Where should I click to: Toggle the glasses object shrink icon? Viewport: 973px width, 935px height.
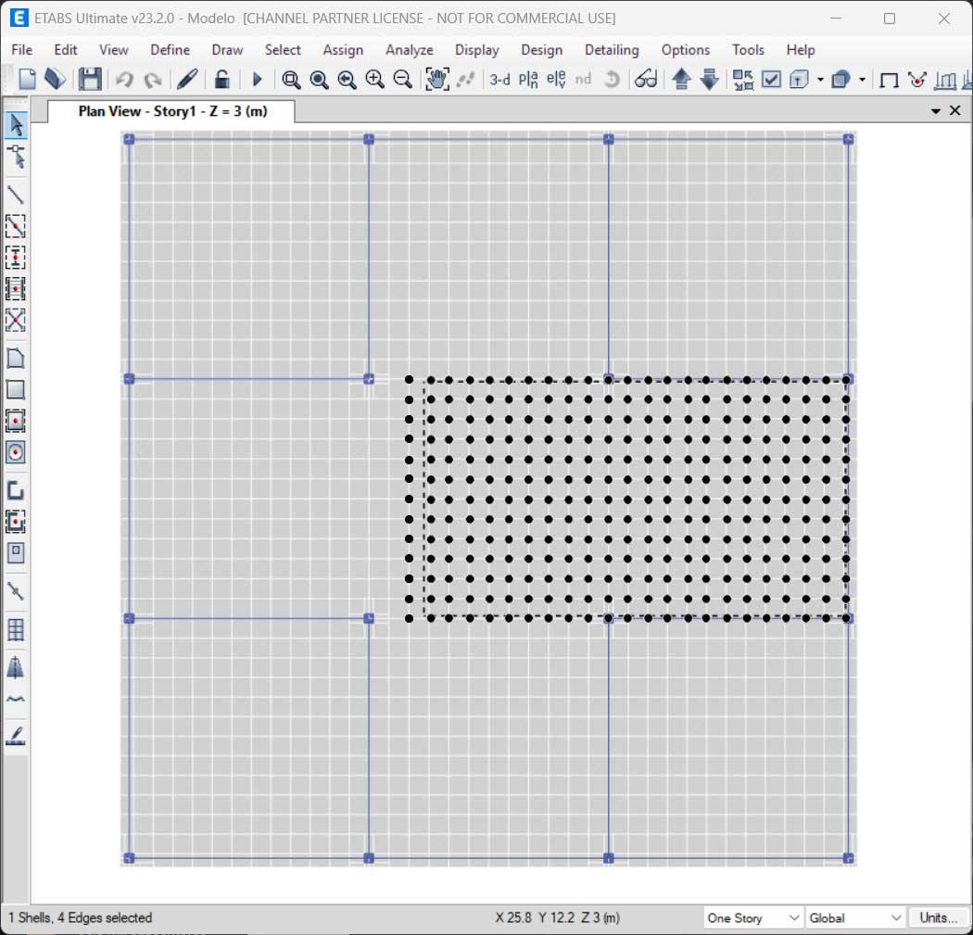point(646,80)
